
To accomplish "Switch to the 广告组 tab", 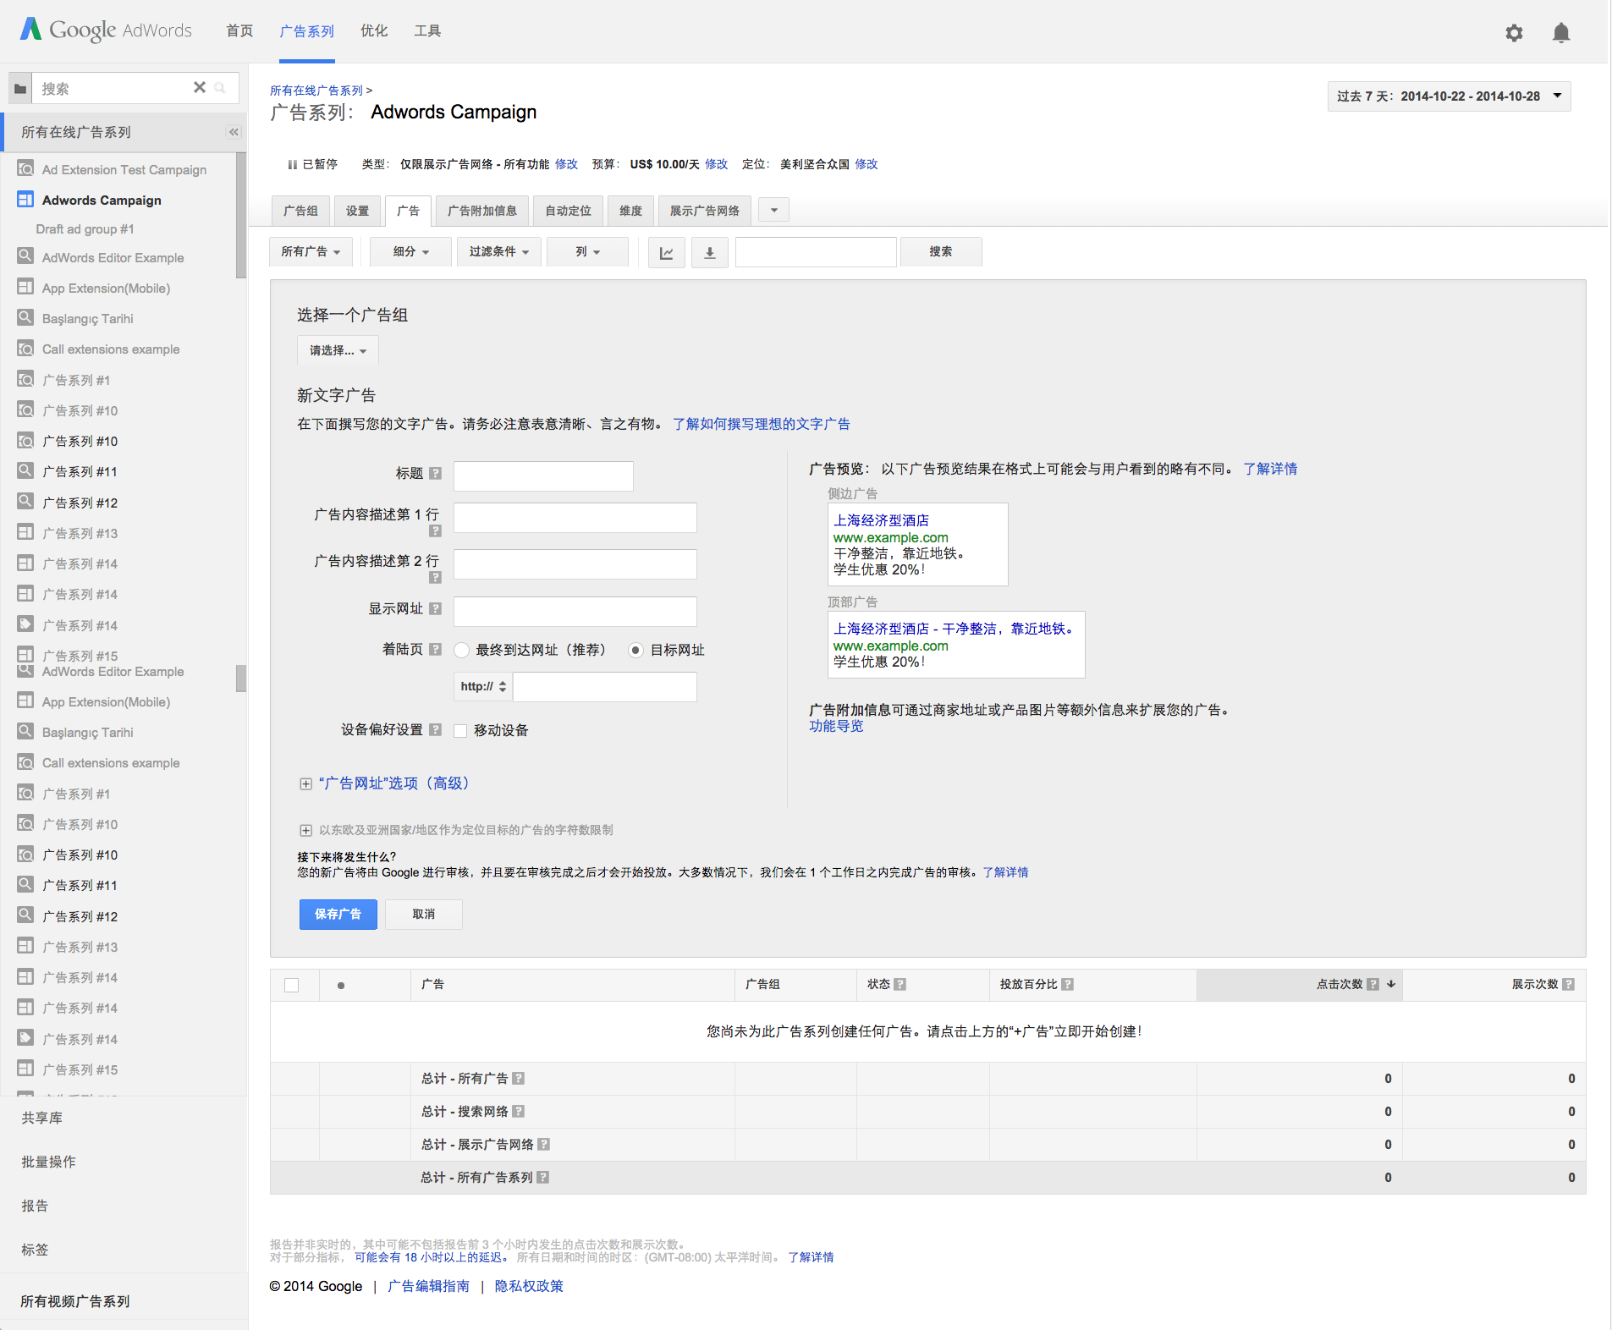I will (x=301, y=211).
